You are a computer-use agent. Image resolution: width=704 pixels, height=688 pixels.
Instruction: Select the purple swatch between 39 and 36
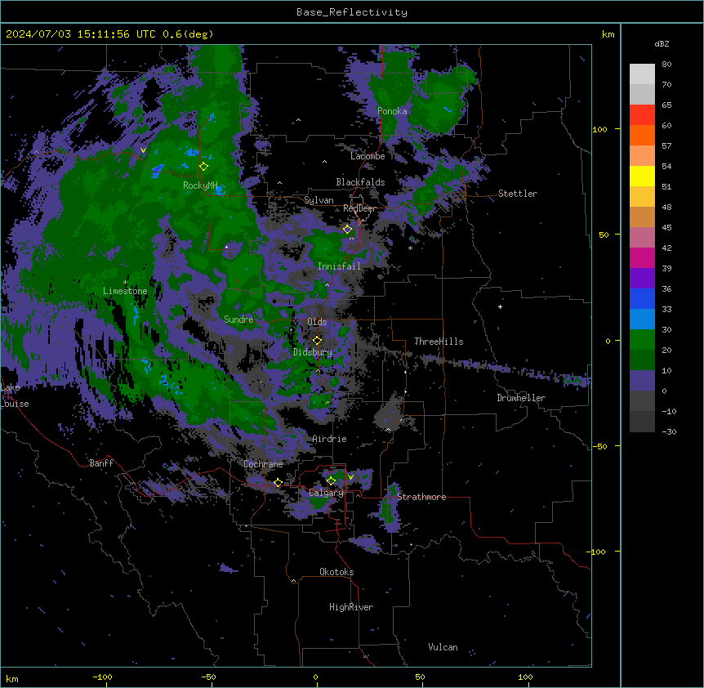click(x=642, y=278)
